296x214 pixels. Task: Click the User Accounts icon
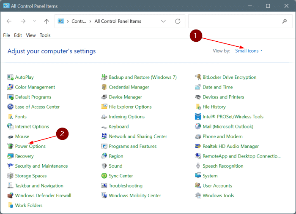(198, 186)
